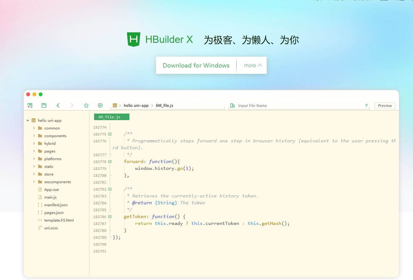Click hello uni-app in the breadcrumb
This screenshot has width=413, height=280.
pos(136,105)
